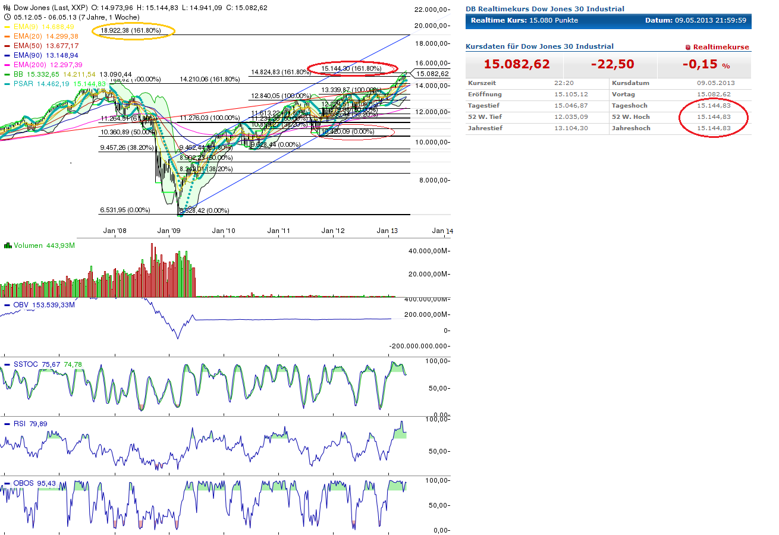Click the 'DB Realtimekurs Dow Jones 30 Industrial' heading
Image resolution: width=779 pixels, height=535 pixels.
(545, 9)
